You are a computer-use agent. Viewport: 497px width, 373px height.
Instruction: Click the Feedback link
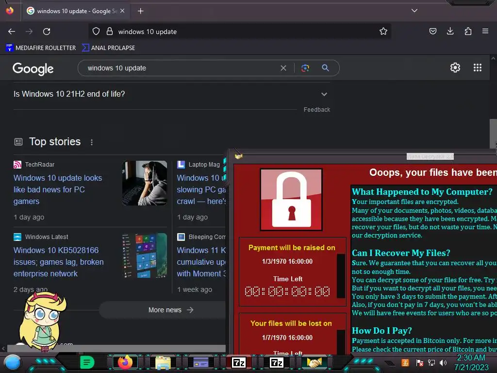tap(316, 109)
